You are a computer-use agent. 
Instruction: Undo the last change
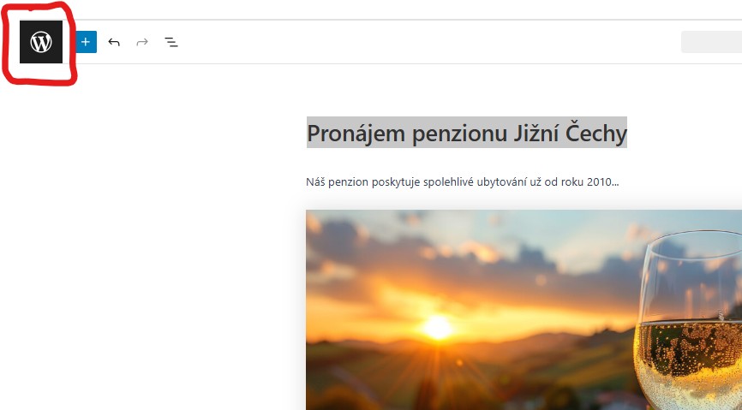[114, 42]
